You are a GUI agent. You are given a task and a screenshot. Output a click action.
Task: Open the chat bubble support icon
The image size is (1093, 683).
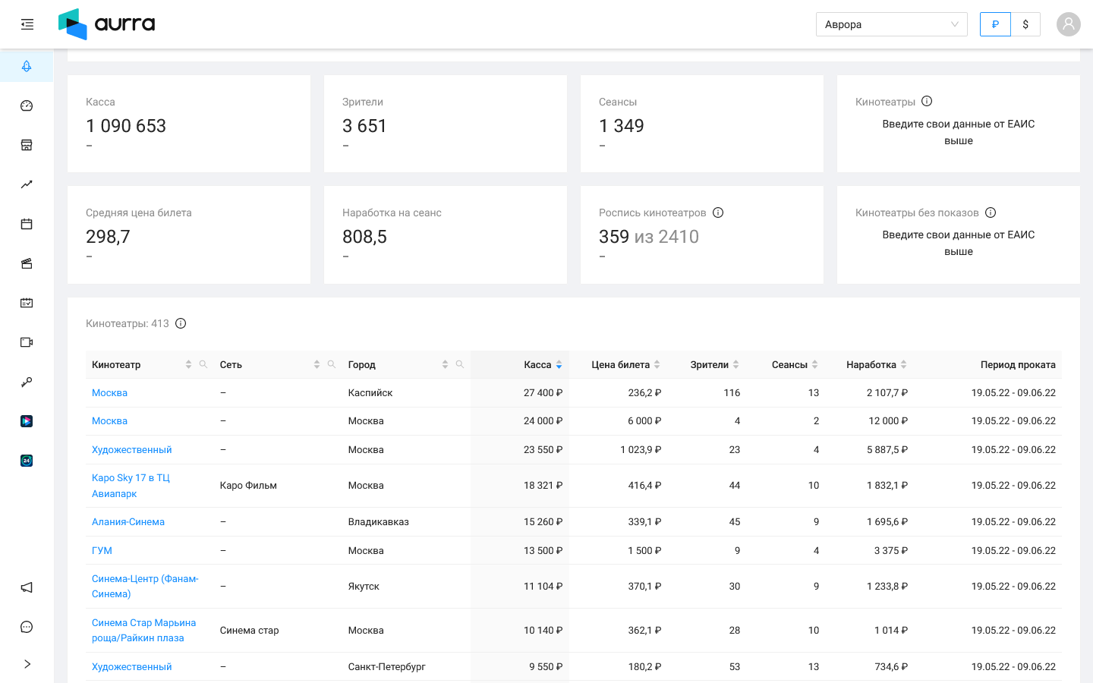coord(27,627)
